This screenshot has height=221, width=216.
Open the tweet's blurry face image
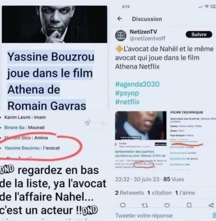141,126
